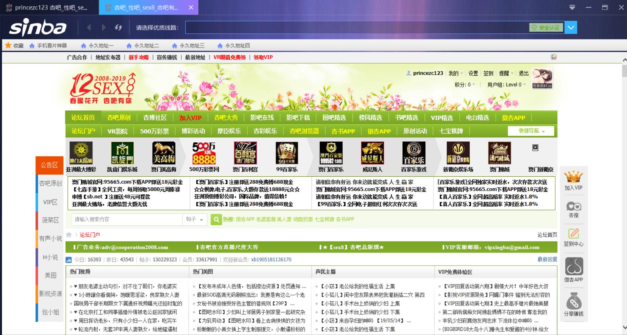Open the 公告区 section in the left sidebar
The width and height of the screenshot is (627, 335).
tap(50, 165)
